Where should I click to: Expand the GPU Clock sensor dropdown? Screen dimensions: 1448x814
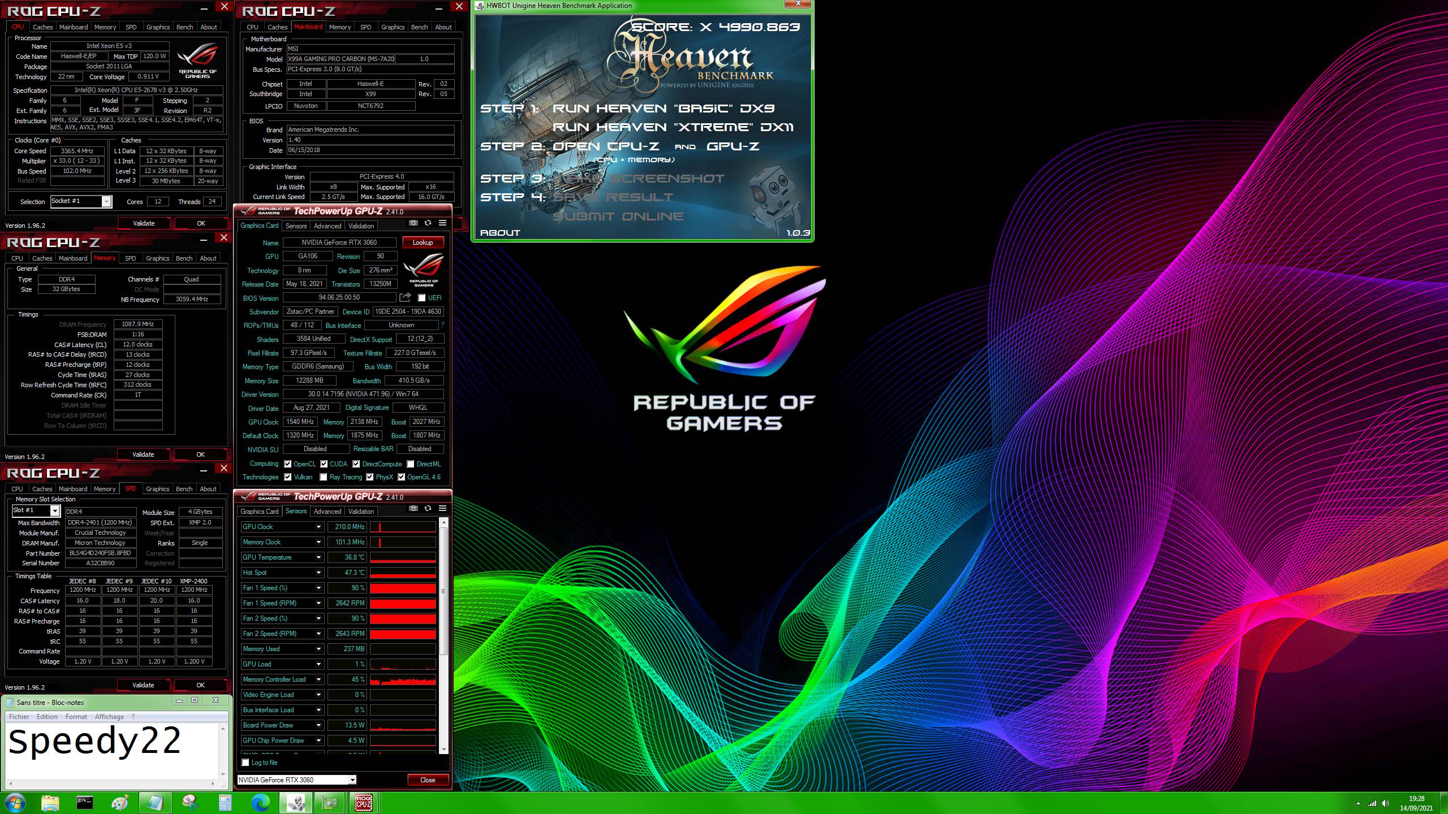pos(318,527)
